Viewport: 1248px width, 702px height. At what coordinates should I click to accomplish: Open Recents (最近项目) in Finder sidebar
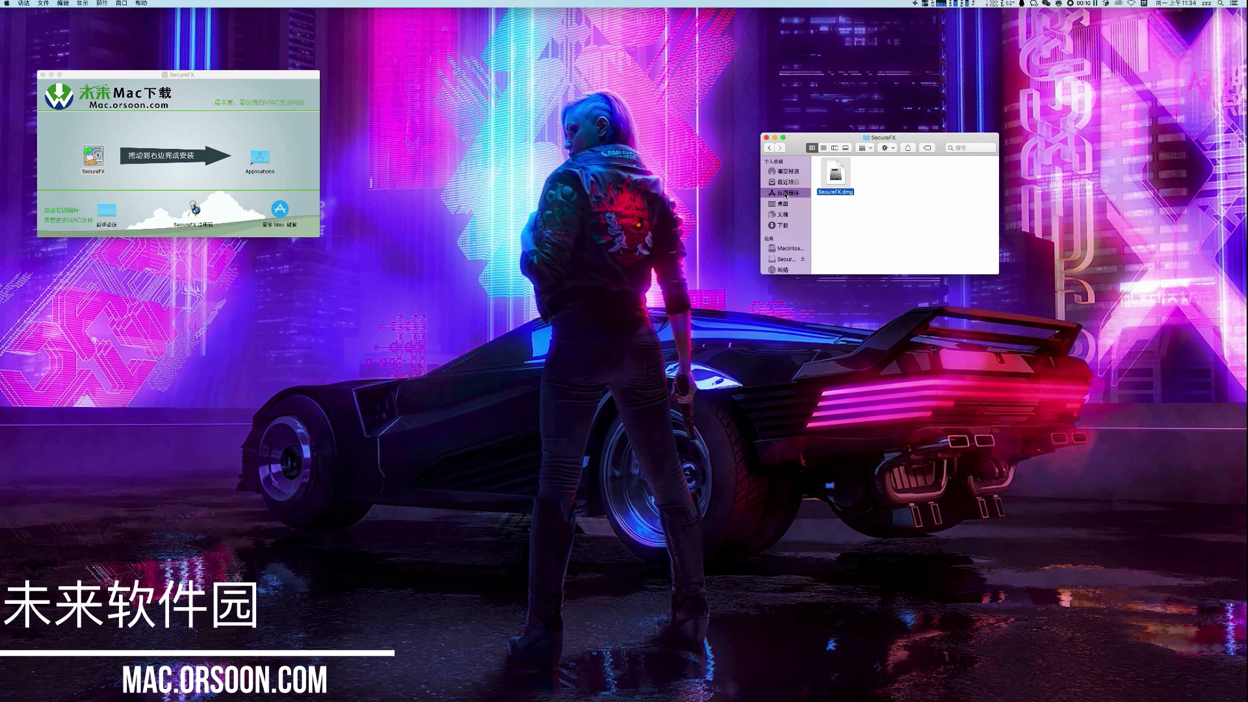pyautogui.click(x=785, y=182)
